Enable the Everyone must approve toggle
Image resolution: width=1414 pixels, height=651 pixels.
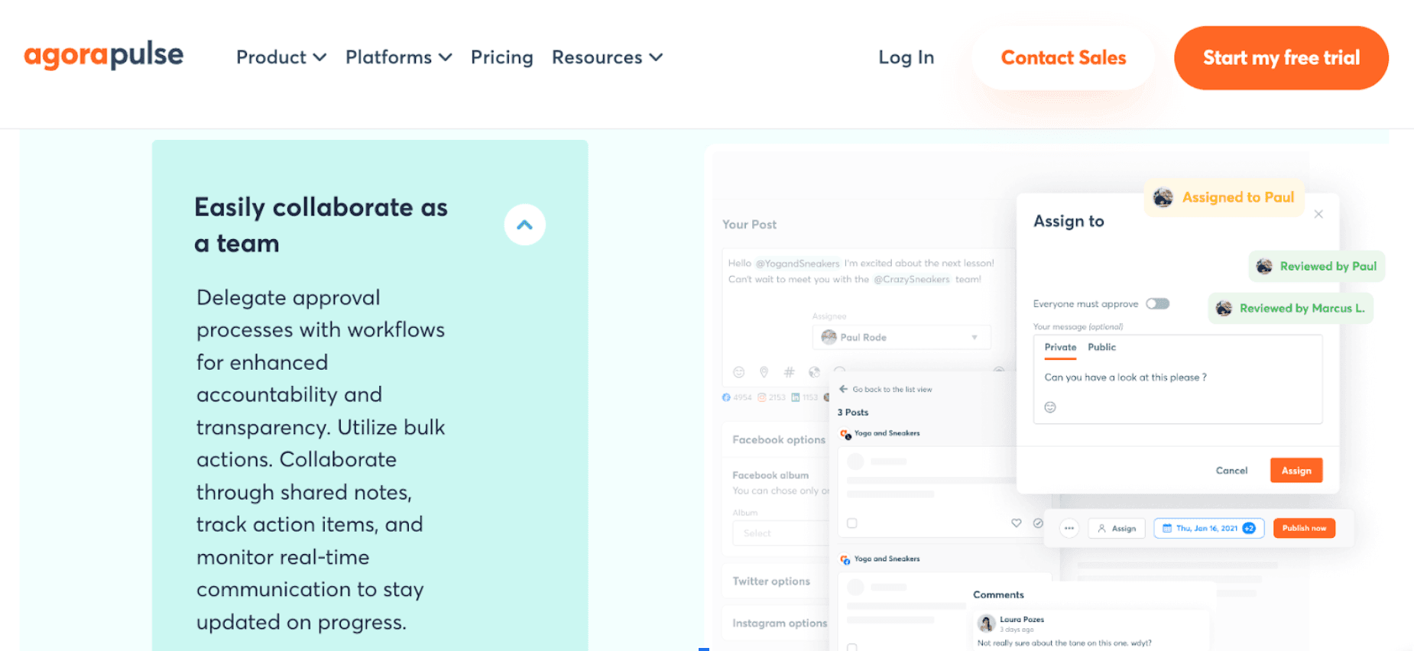click(1157, 303)
